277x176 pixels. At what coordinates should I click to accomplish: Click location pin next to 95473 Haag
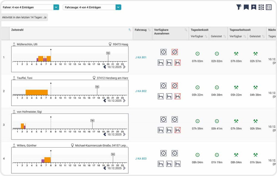pos(110,44)
